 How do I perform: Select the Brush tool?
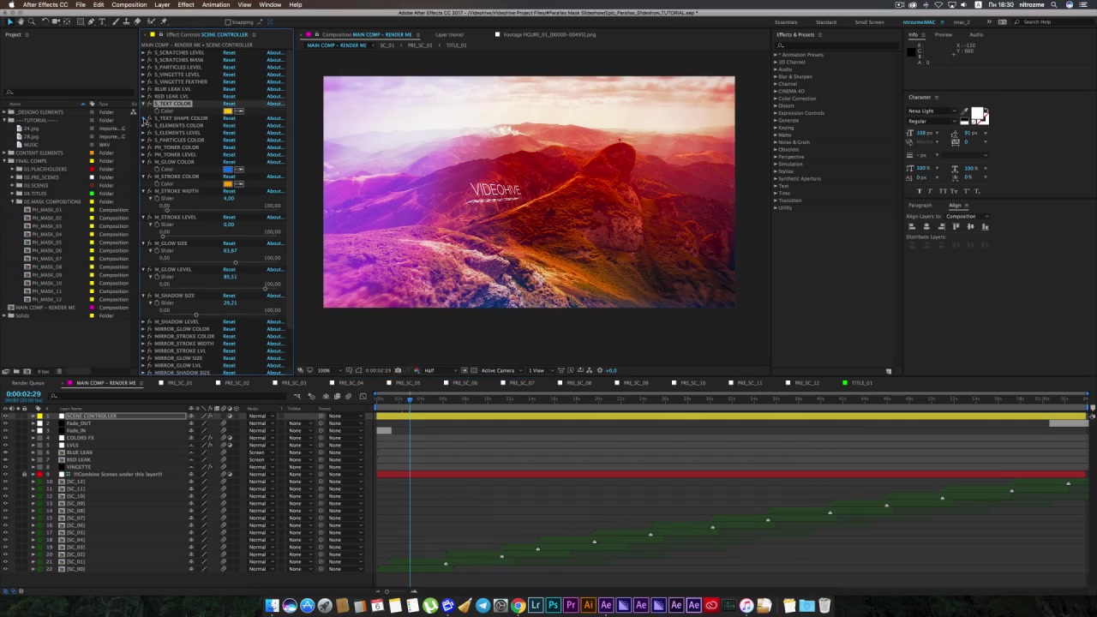pos(116,21)
